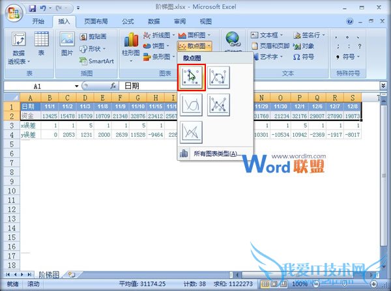Select row 5 header
Screen dimensions: 391x291
[x=12, y=145]
